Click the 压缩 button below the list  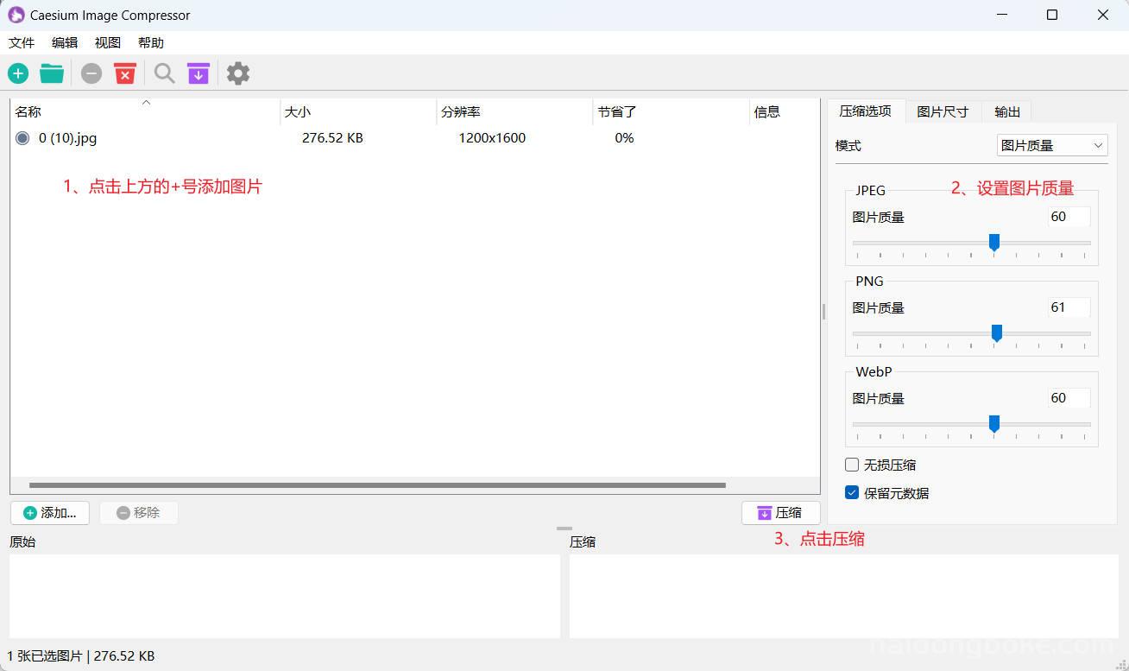[x=780, y=513]
